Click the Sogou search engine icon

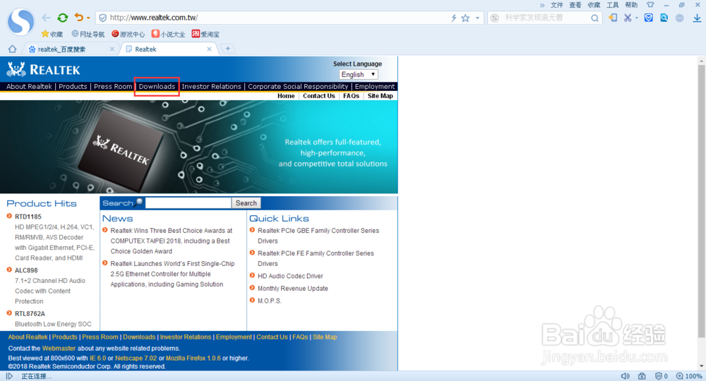coord(494,18)
